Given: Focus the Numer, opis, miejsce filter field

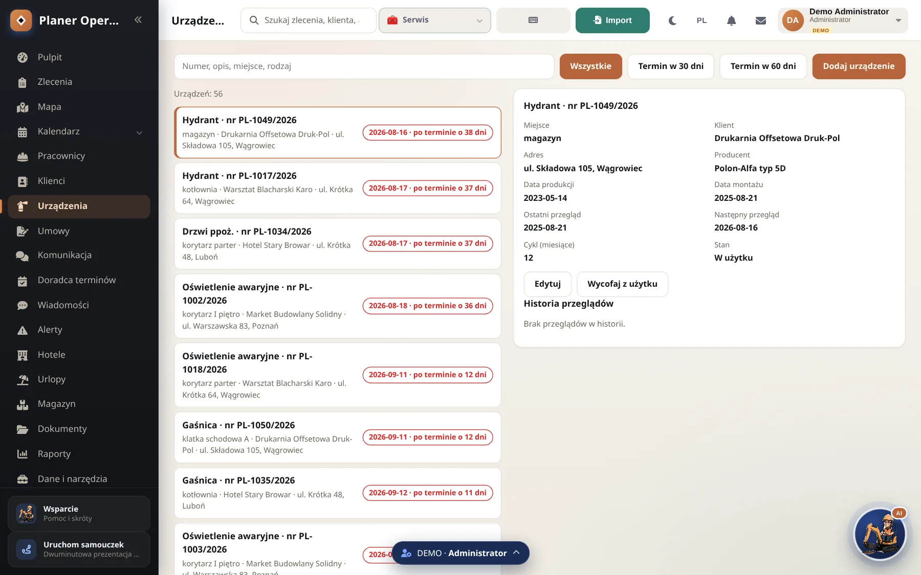Looking at the screenshot, I should pyautogui.click(x=364, y=66).
